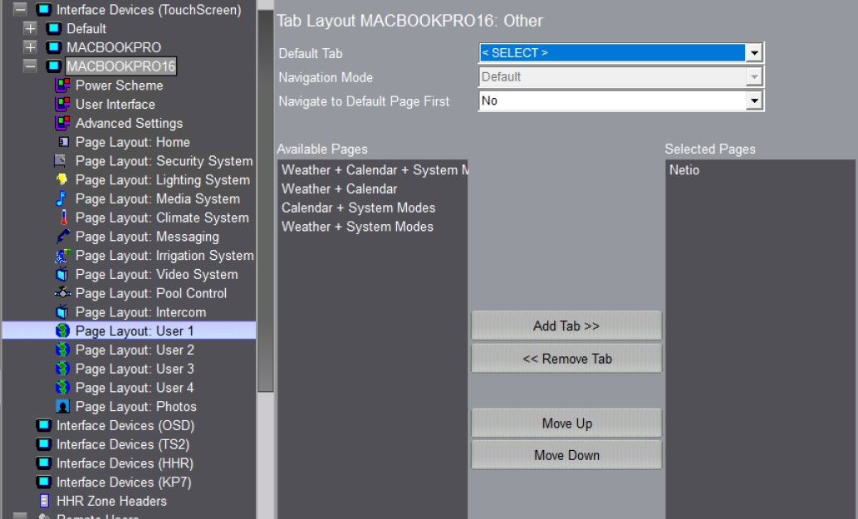Select Weather + Calendar + System Modes page
This screenshot has width=858, height=519.
click(373, 170)
